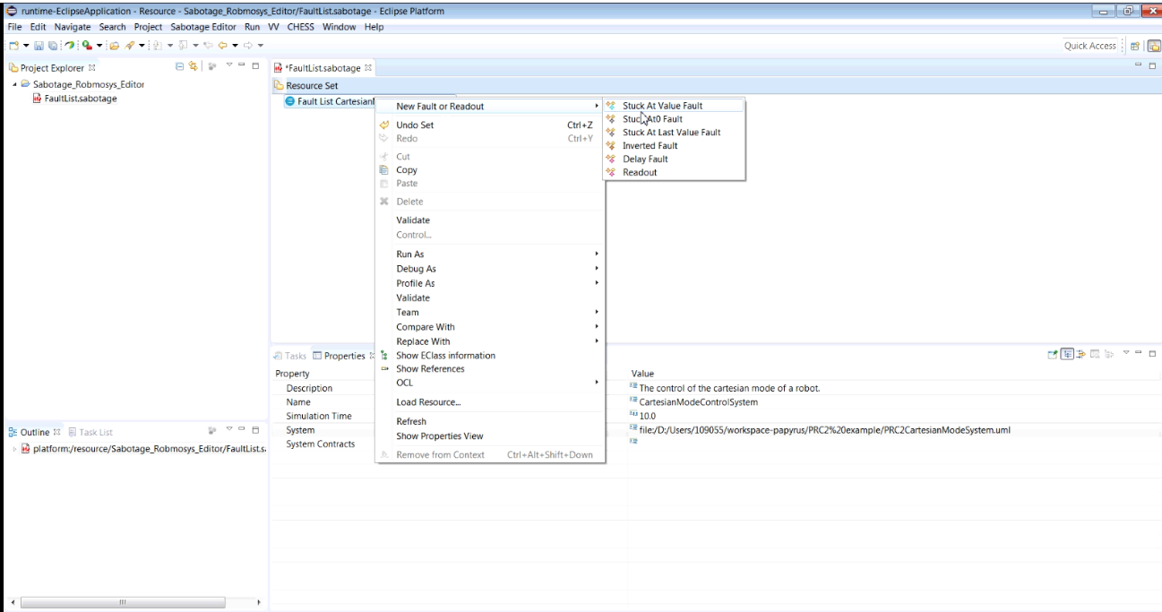Toggle Link with Editor in Project Explorer
The width and height of the screenshot is (1162, 612).
(192, 67)
